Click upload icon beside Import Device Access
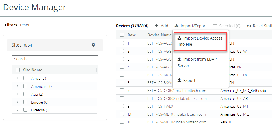Screen dimensions: 272x124 point(179,38)
